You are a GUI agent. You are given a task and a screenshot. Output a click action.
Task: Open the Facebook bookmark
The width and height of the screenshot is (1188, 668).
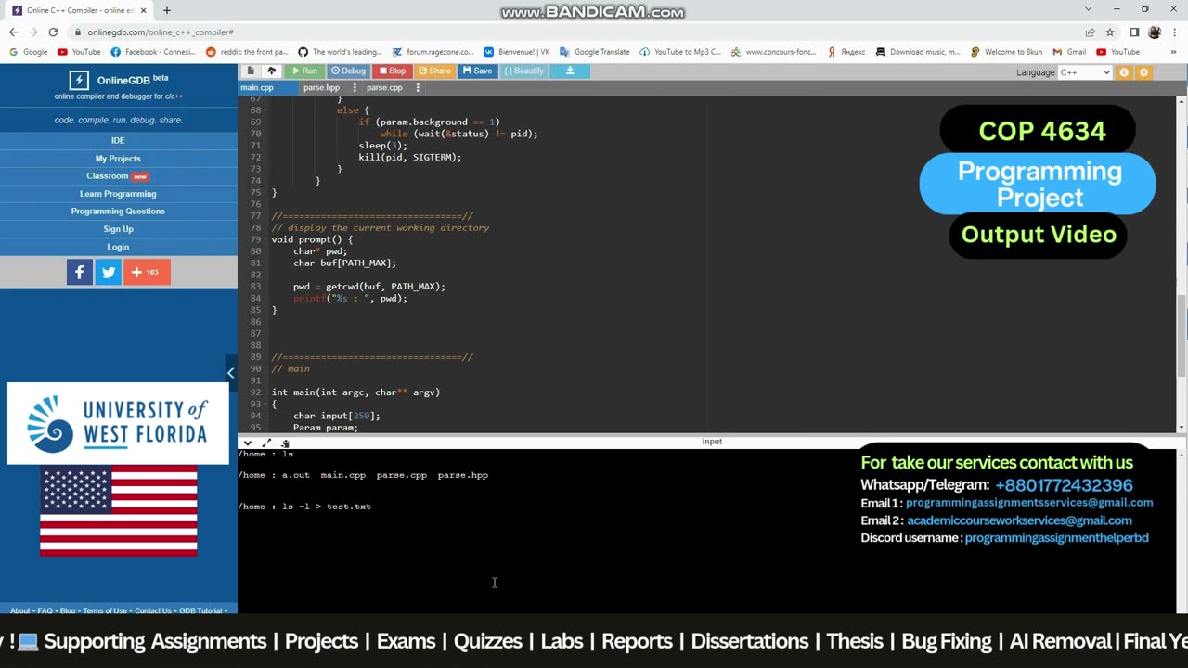[x=152, y=52]
